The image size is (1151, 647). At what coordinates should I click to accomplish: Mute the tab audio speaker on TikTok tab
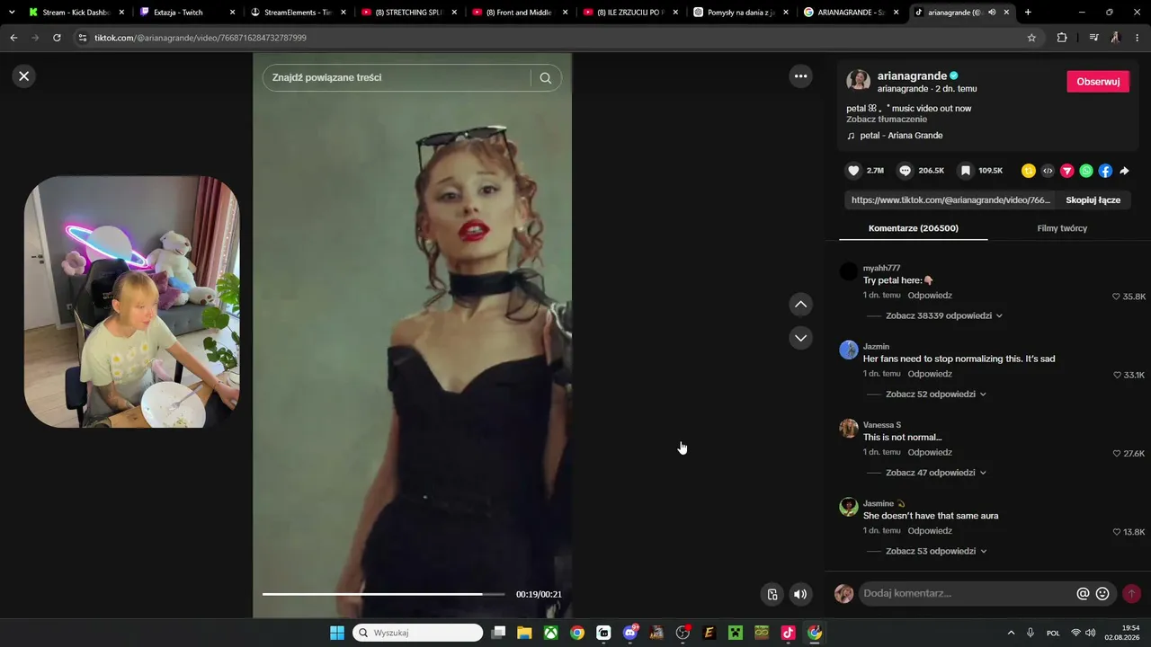click(992, 13)
